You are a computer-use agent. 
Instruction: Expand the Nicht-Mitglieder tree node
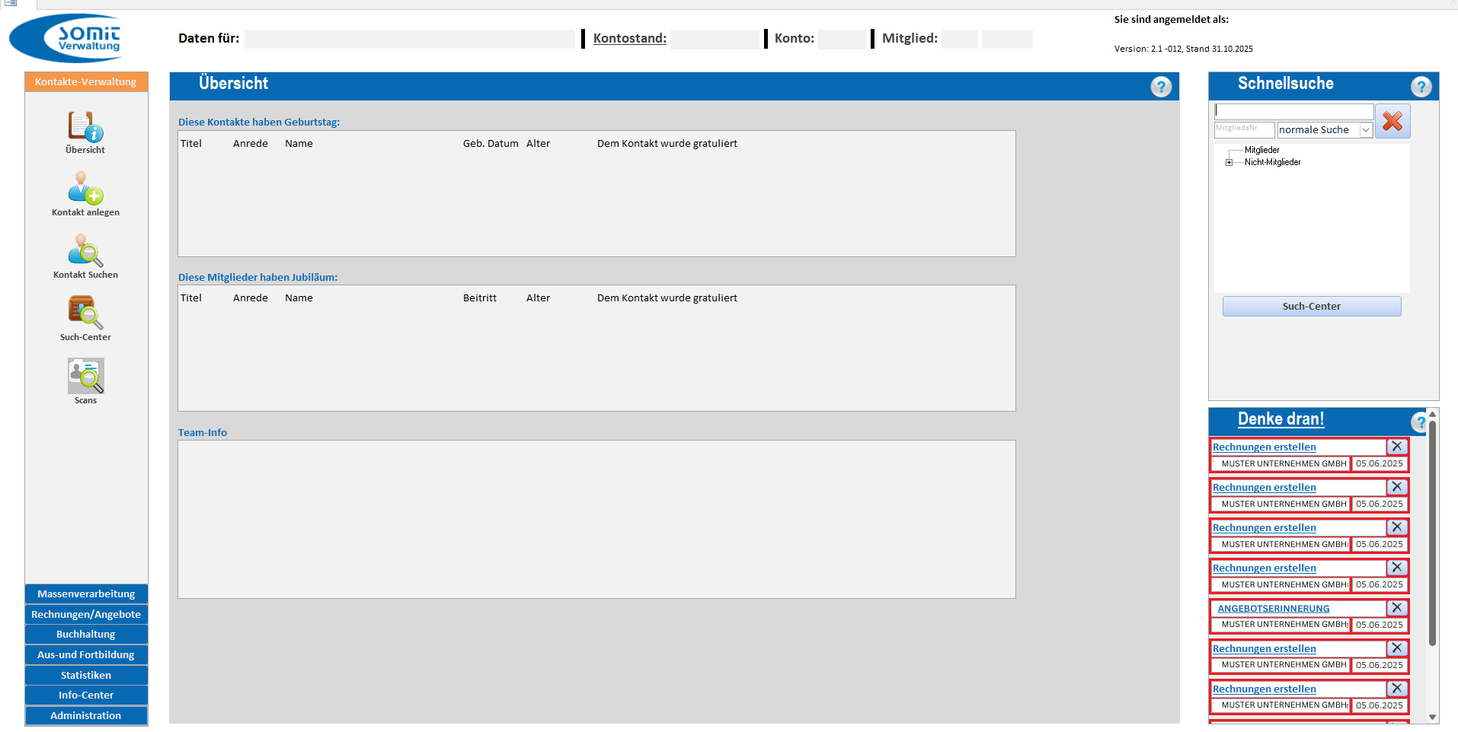point(1229,163)
